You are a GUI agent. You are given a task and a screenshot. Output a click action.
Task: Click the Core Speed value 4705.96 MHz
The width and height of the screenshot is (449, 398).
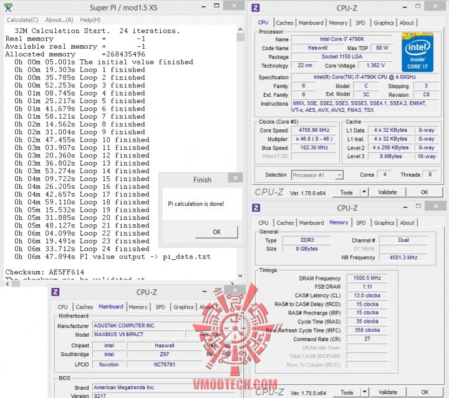314,130
